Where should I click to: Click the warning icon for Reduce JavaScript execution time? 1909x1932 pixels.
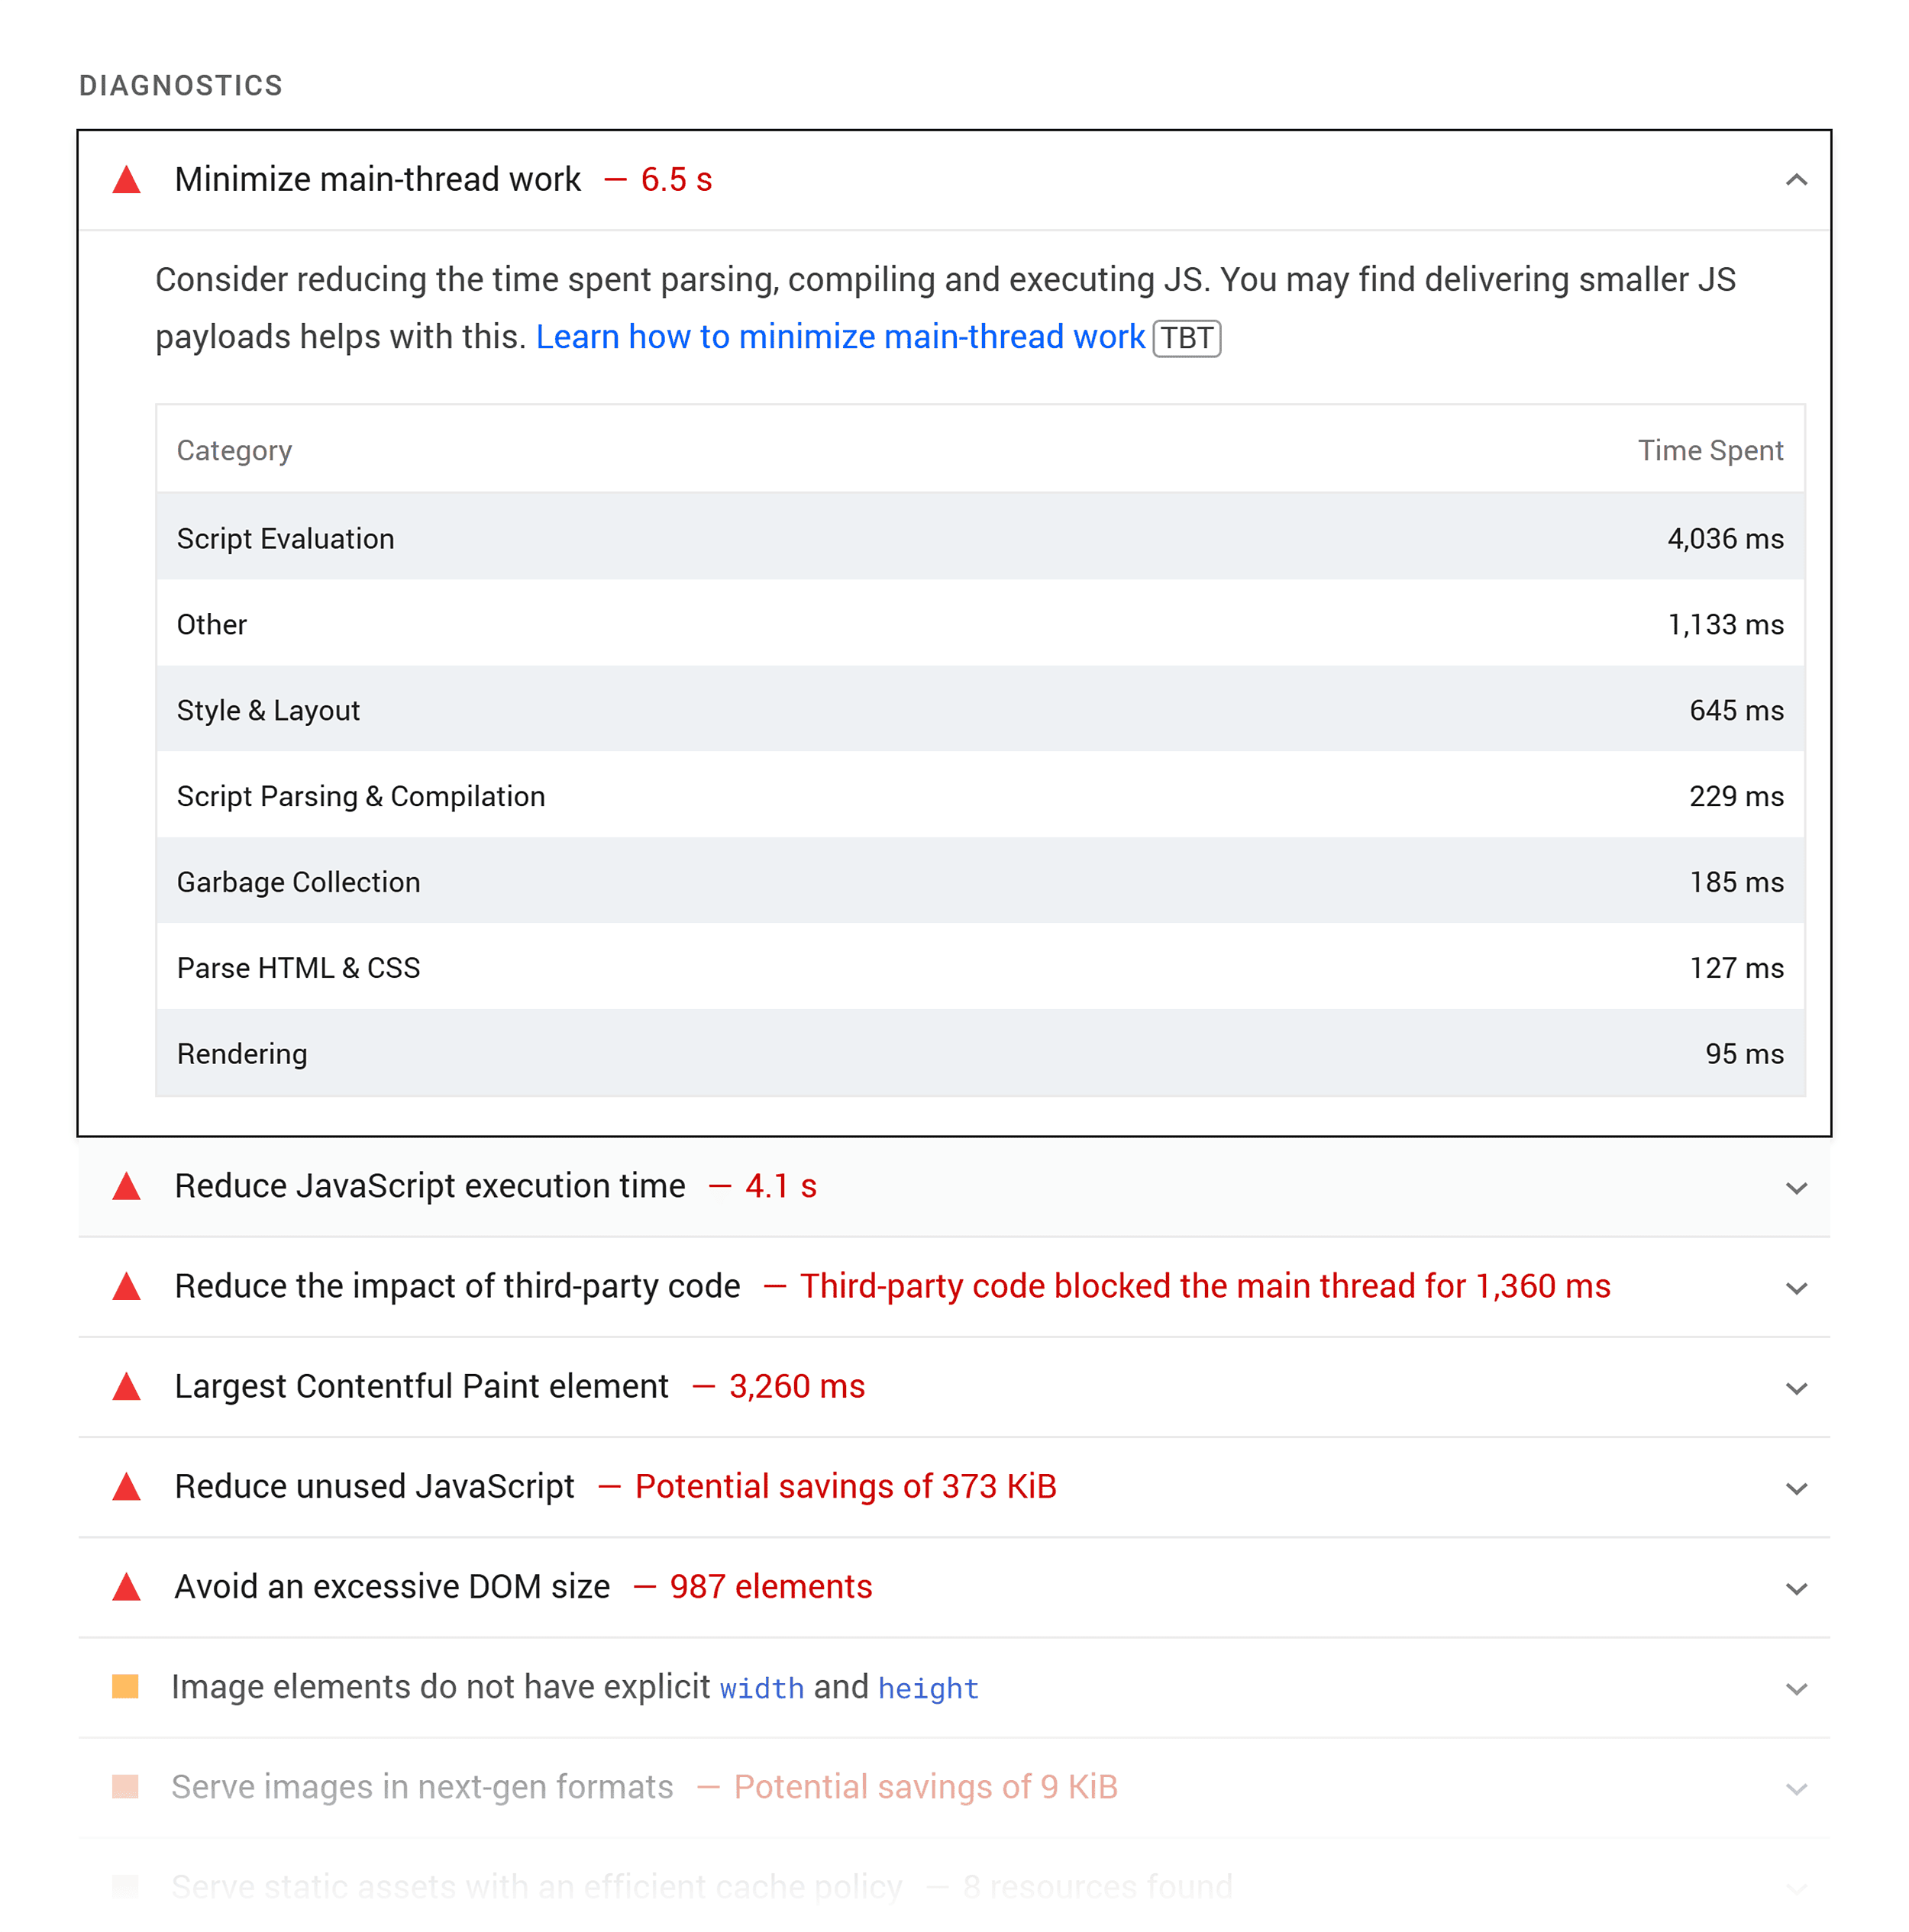point(126,1186)
